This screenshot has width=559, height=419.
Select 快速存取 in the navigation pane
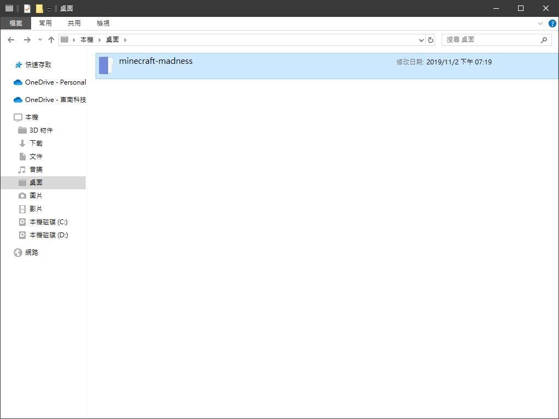tap(38, 65)
